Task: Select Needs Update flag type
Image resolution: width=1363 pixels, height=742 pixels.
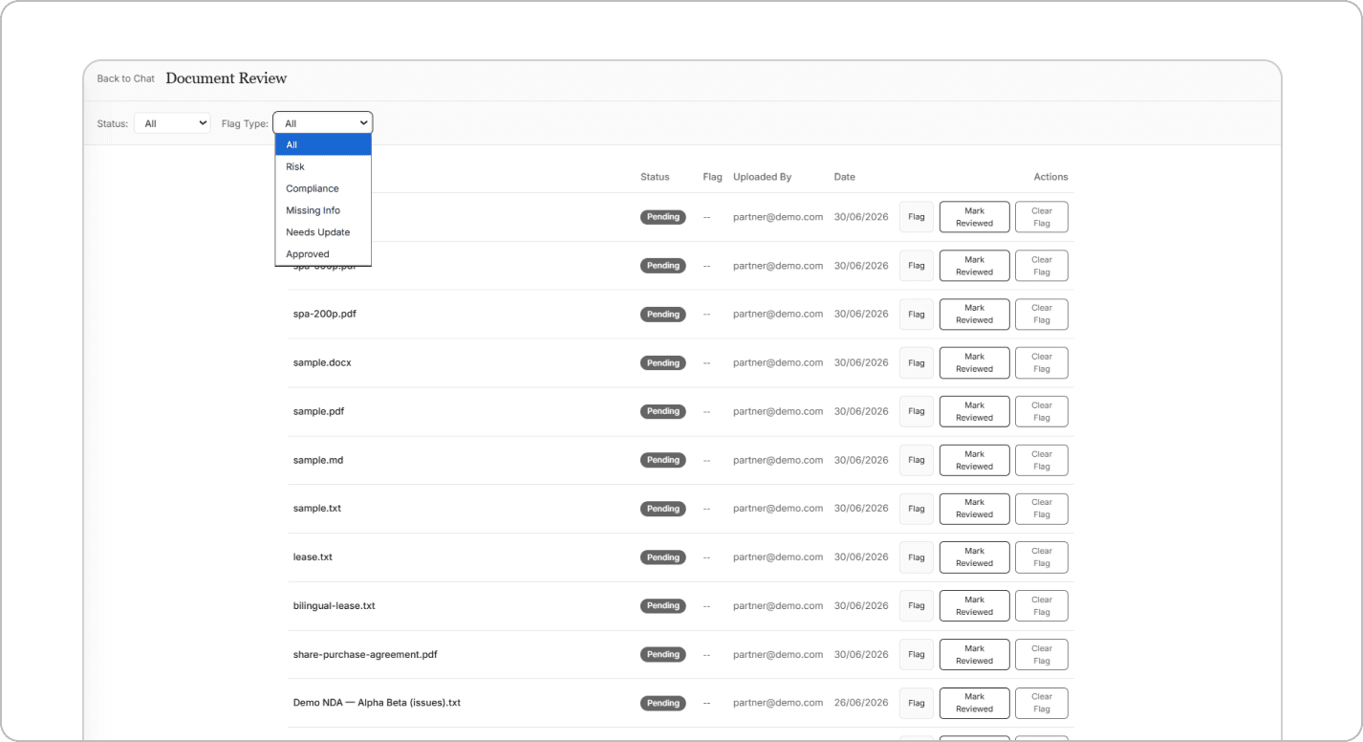Action: 323,232
